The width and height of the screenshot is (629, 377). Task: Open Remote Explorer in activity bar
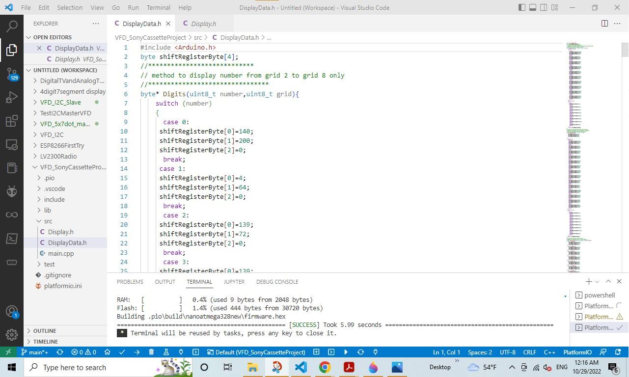[12, 144]
